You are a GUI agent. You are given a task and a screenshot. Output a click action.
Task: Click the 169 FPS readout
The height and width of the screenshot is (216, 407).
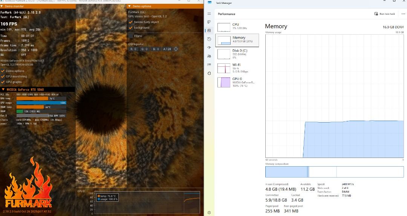9,24
